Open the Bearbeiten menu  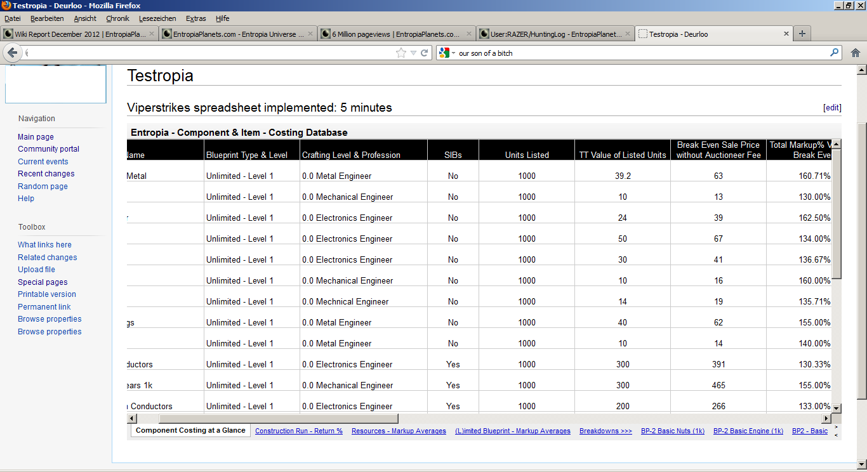coord(47,18)
